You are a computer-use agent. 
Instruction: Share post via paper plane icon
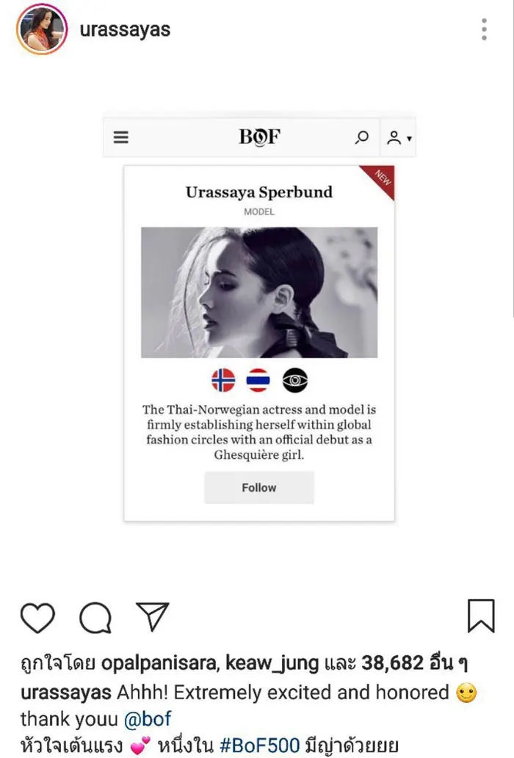pyautogui.click(x=152, y=616)
